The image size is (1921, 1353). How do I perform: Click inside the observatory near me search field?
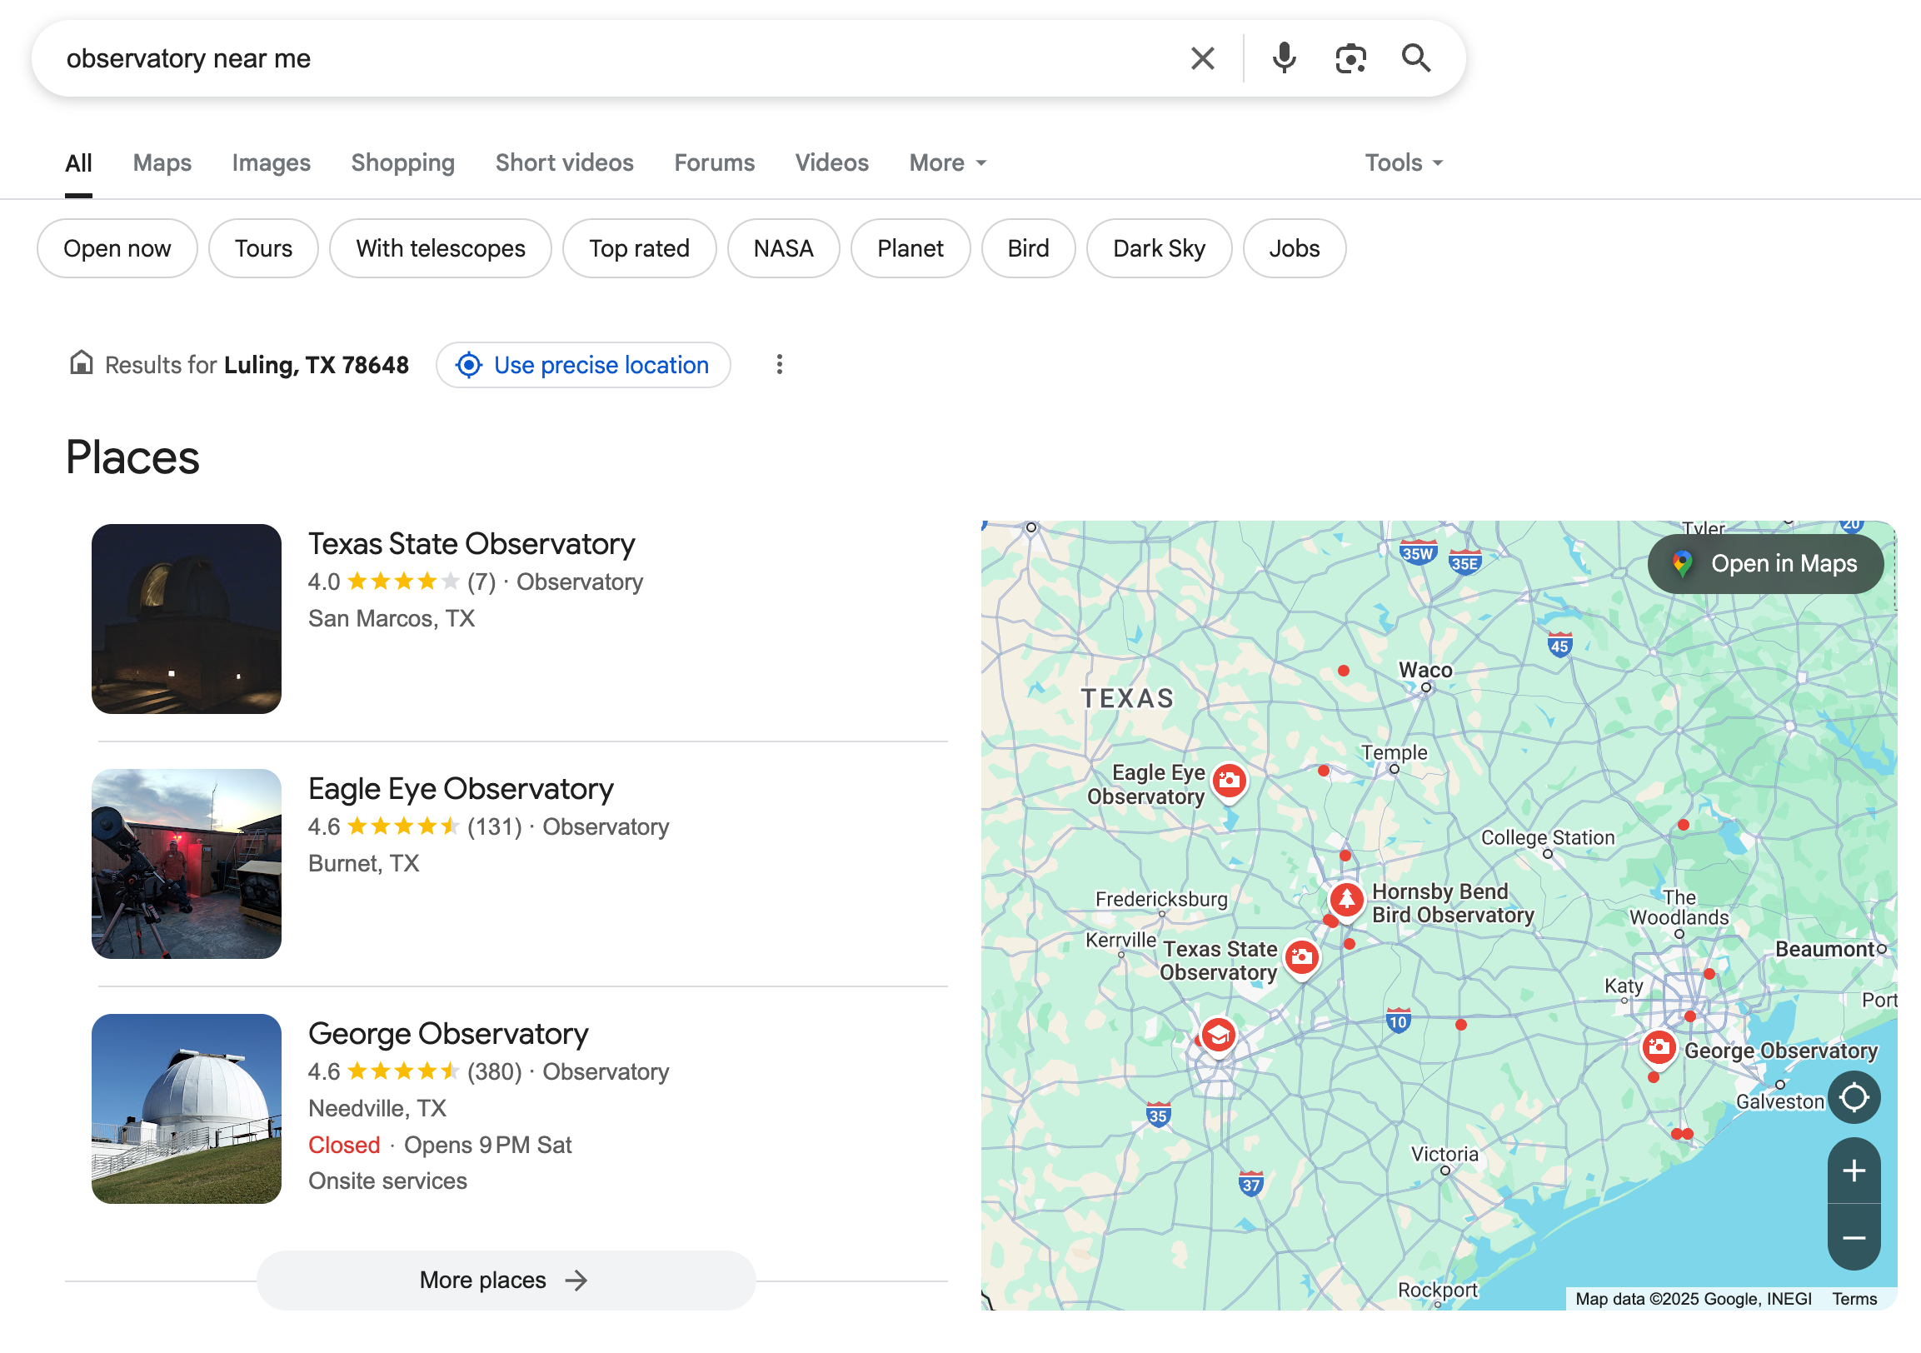(619, 58)
